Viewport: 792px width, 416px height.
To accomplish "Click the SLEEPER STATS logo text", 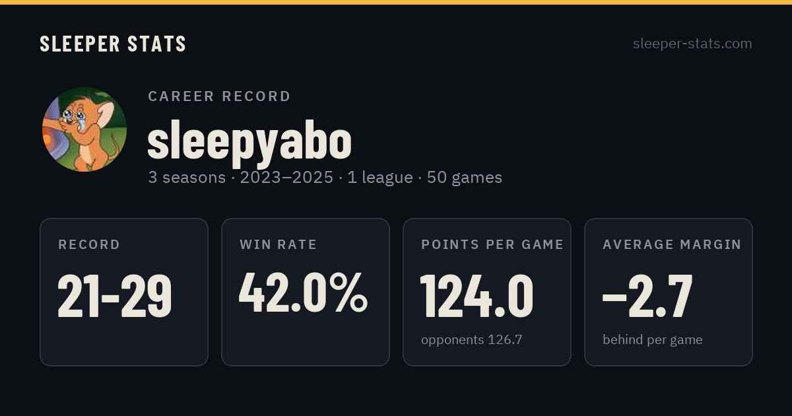I will pos(113,44).
